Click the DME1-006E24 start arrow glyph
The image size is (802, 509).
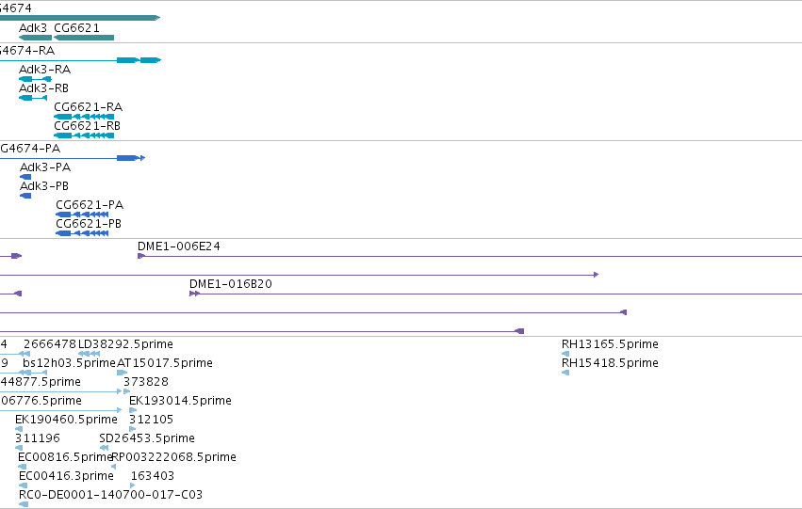(x=141, y=256)
